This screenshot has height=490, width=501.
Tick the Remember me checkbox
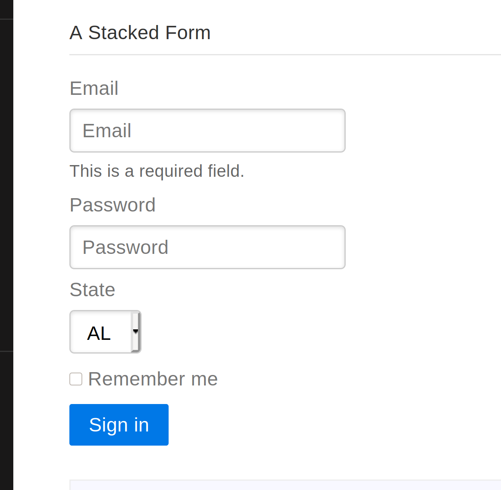coord(76,379)
